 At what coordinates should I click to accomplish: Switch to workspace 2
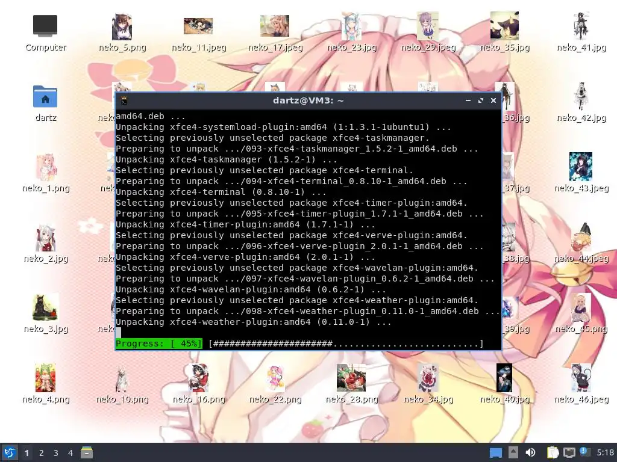tap(42, 453)
